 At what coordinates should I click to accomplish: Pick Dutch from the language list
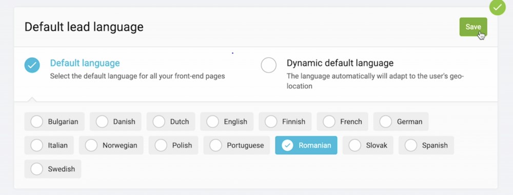click(x=171, y=122)
